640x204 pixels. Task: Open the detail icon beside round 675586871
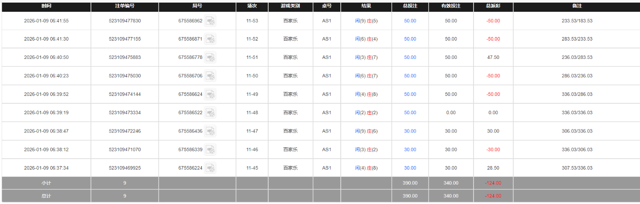pos(211,39)
